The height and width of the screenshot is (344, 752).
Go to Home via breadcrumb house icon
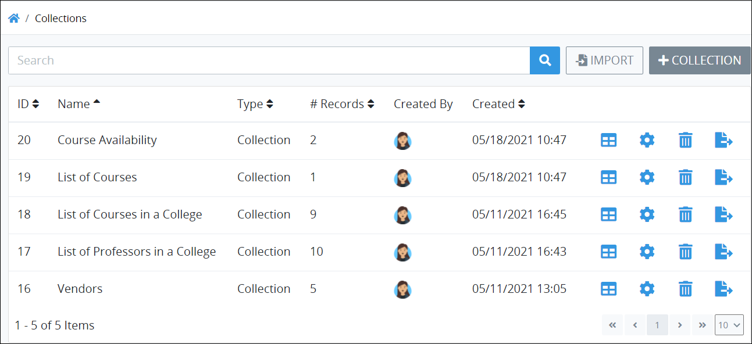coord(14,18)
